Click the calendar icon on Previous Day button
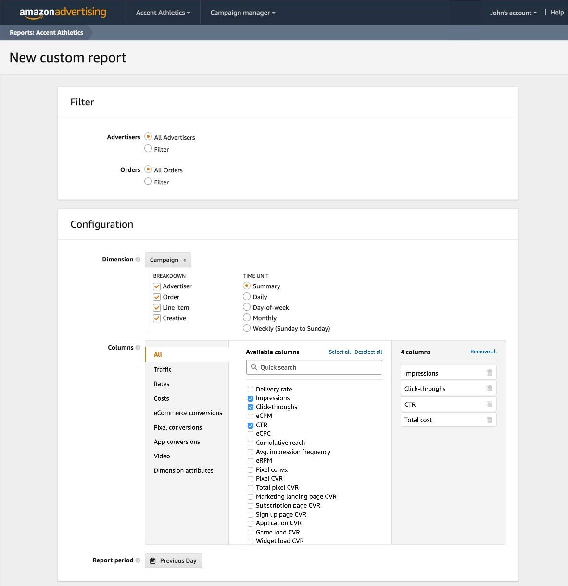 click(x=153, y=561)
